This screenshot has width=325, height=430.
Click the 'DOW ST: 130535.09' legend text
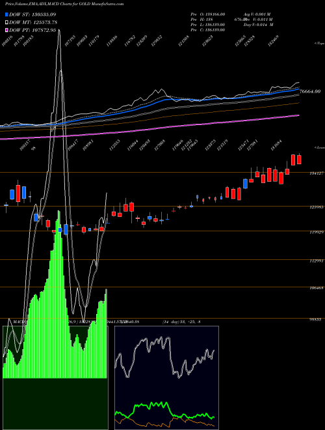[x=32, y=14]
